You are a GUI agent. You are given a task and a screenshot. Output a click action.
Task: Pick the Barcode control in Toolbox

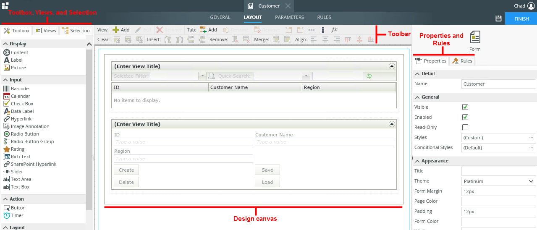click(x=19, y=89)
